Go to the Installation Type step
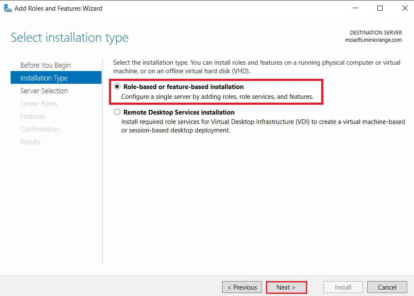 [44, 78]
